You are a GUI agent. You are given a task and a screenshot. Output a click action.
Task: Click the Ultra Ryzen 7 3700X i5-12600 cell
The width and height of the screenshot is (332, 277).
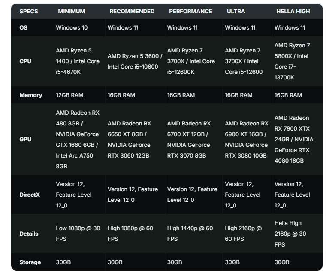[244, 61]
